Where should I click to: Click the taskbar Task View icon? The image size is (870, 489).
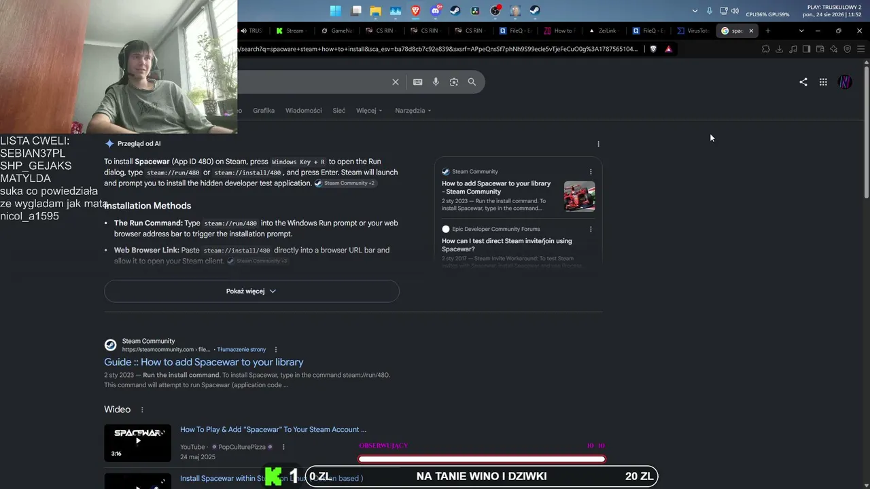click(356, 10)
